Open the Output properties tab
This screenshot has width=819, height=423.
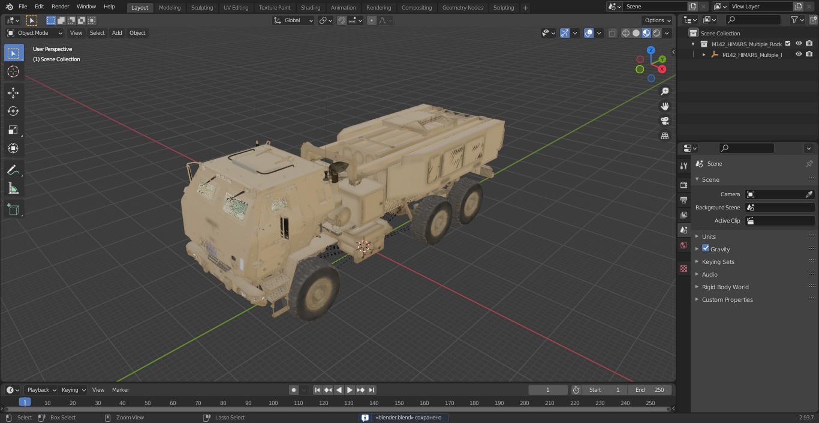pyautogui.click(x=683, y=200)
